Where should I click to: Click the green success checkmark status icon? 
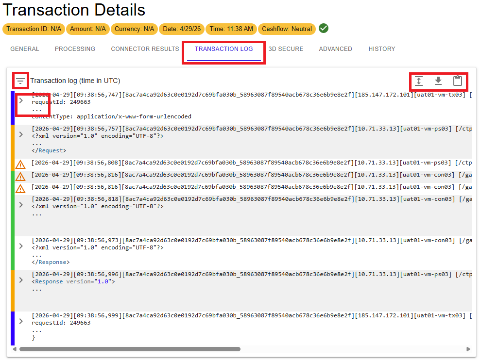[324, 28]
